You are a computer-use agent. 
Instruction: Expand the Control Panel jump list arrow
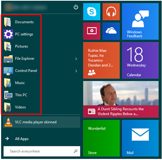pos(76,71)
